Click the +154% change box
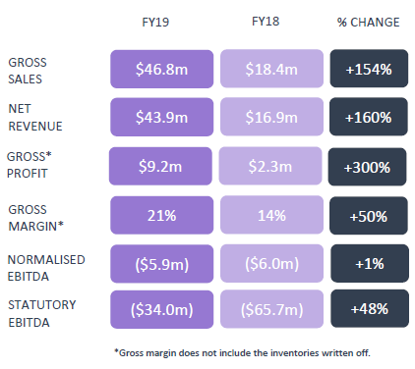 click(369, 69)
